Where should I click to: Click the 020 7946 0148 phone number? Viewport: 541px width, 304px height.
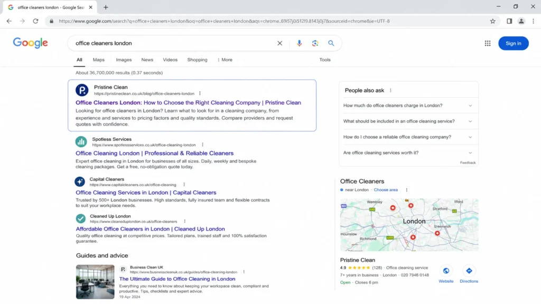[x=415, y=275]
